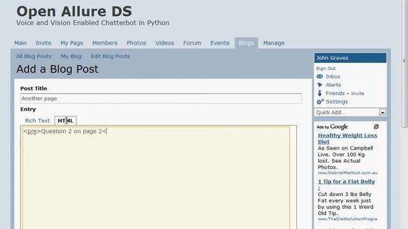Switch editor to Rich Text tab

pos(37,121)
